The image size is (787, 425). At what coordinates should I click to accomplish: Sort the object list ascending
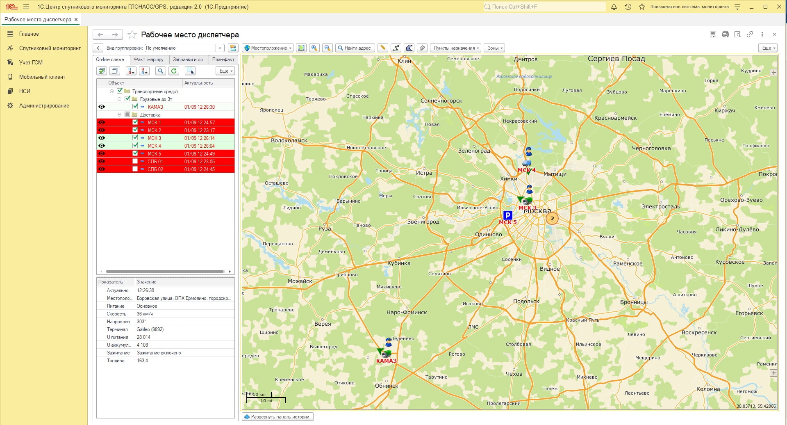point(131,71)
